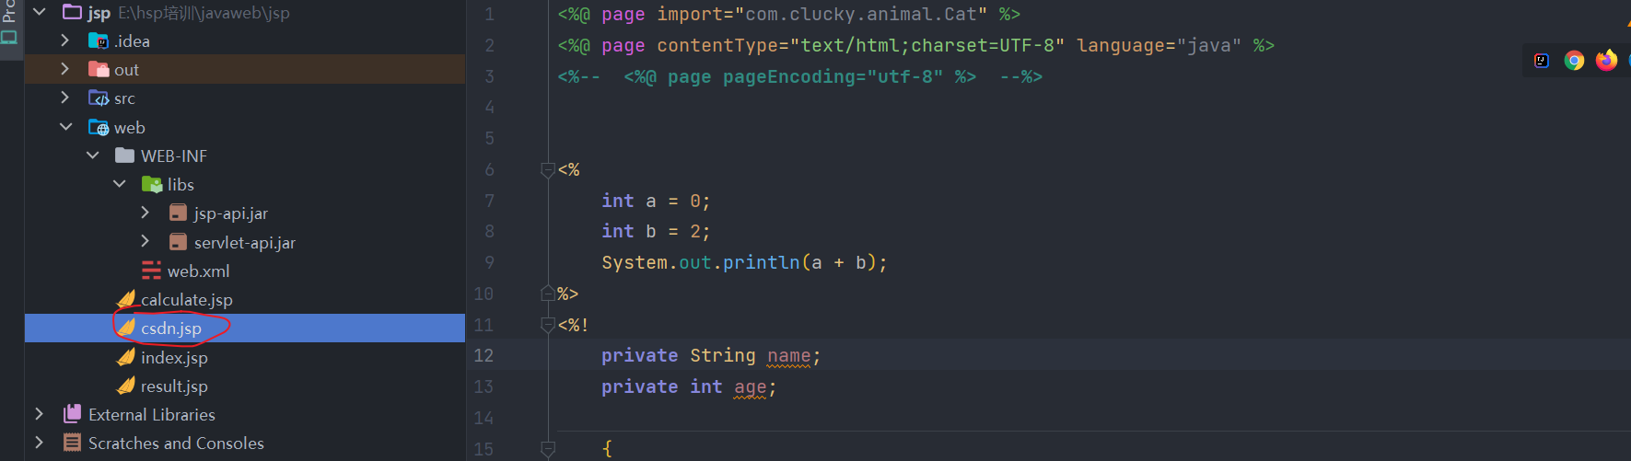Image resolution: width=1631 pixels, height=461 pixels.
Task: Click 'int a = 0;' code line
Action: tap(656, 201)
